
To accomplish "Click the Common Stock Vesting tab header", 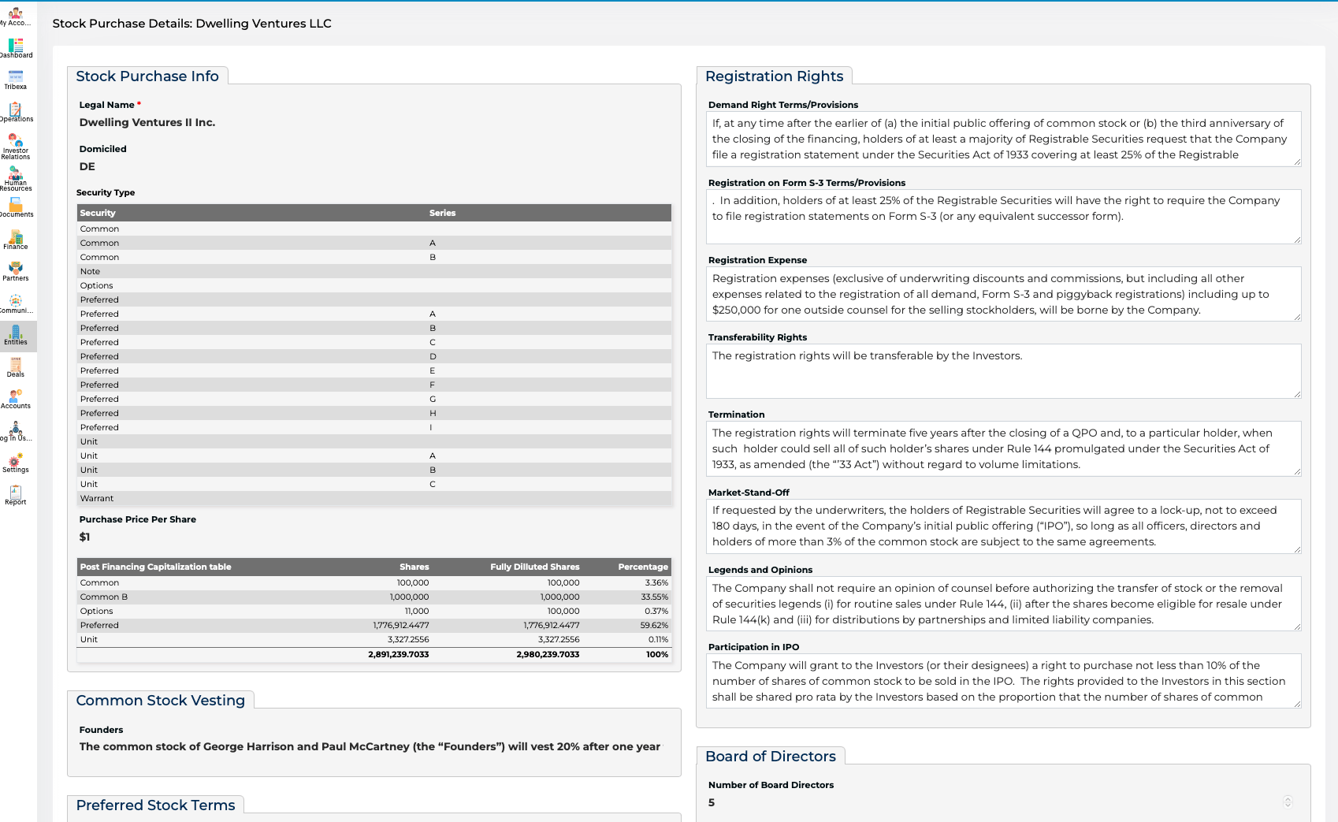I will coord(161,701).
